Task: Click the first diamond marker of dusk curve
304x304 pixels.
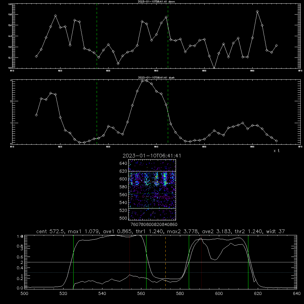Action: pos(36,115)
